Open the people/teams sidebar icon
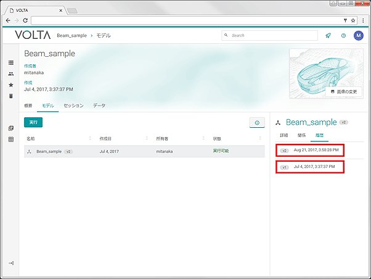This screenshot has height=279, width=371. 11,73
